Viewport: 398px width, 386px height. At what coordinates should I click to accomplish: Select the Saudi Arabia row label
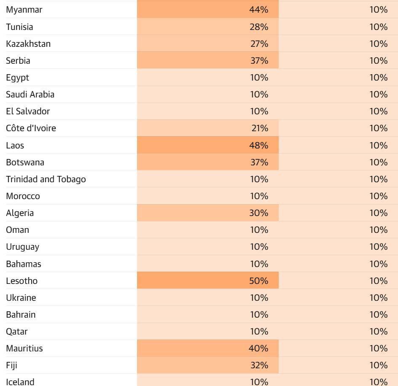[30, 94]
